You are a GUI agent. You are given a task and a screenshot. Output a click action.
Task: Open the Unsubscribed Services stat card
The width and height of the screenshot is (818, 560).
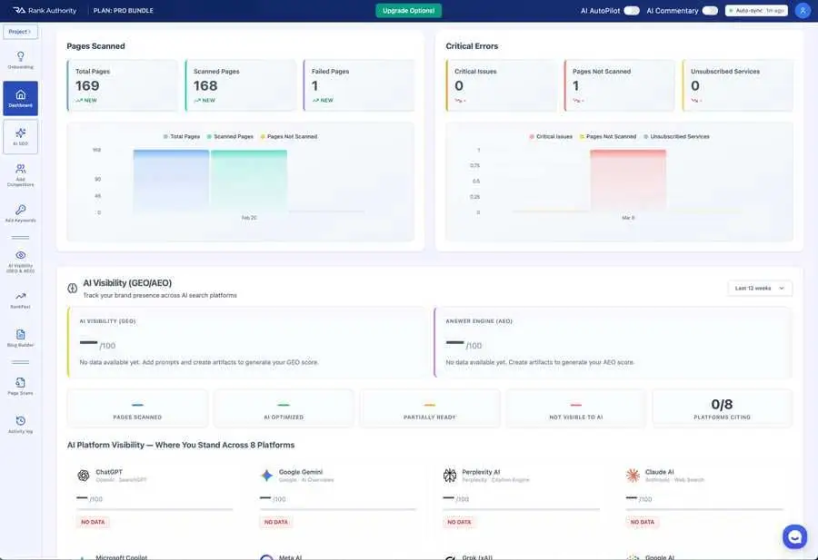(x=738, y=85)
